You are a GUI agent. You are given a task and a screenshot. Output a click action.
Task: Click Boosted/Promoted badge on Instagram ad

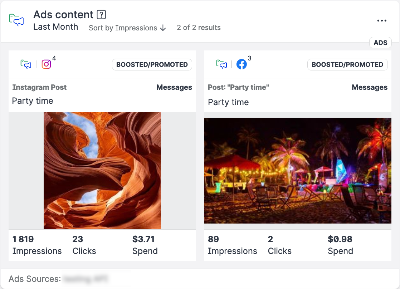click(x=152, y=65)
